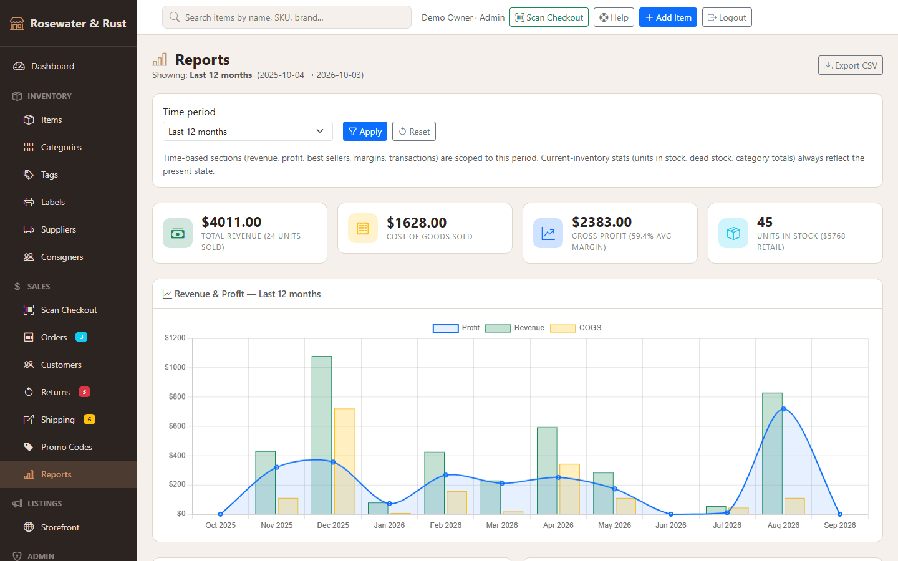898x561 pixels.
Task: Open the Dashboard page in sidebar
Action: [x=69, y=66]
